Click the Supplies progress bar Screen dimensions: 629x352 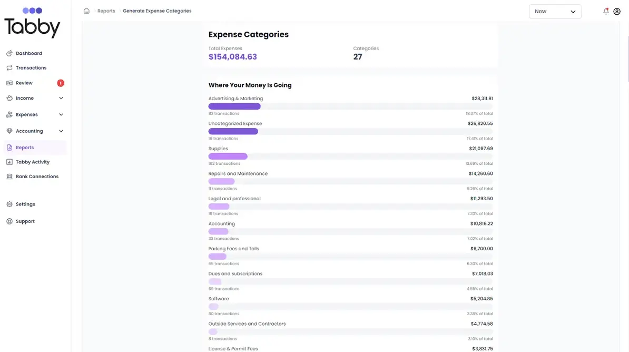350,156
